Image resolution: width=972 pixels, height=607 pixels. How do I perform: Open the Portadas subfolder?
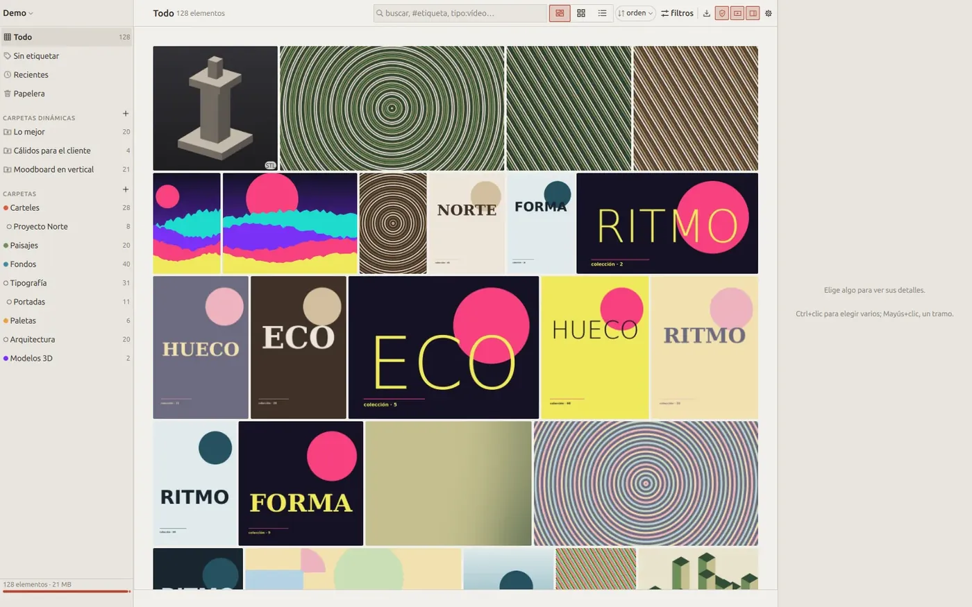[x=67, y=302]
